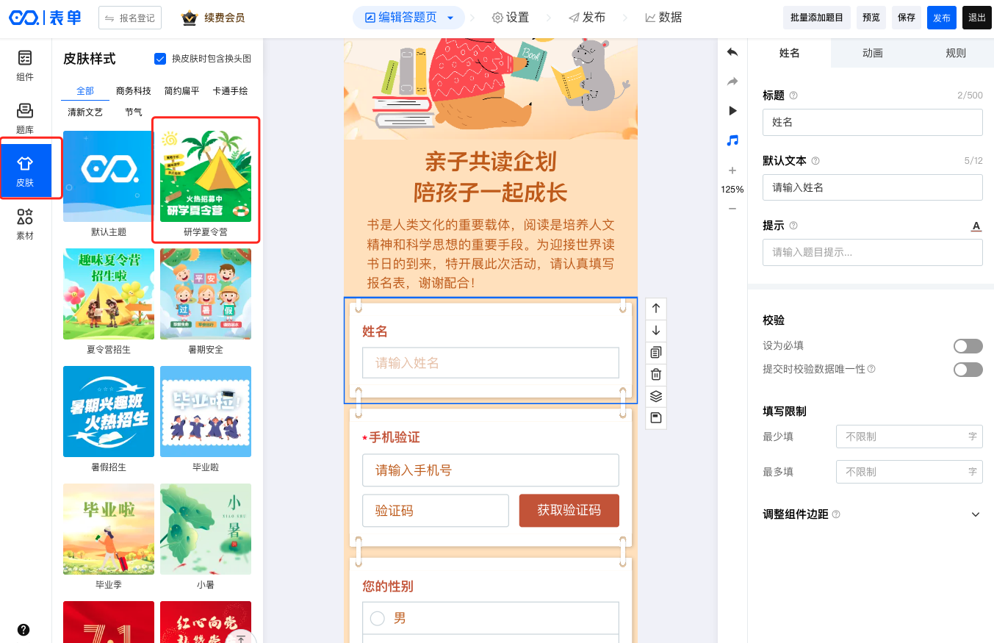Viewport: 994px width, 643px height.
Task: Delete the 姓名 component with trash icon
Action: pyautogui.click(x=656, y=375)
